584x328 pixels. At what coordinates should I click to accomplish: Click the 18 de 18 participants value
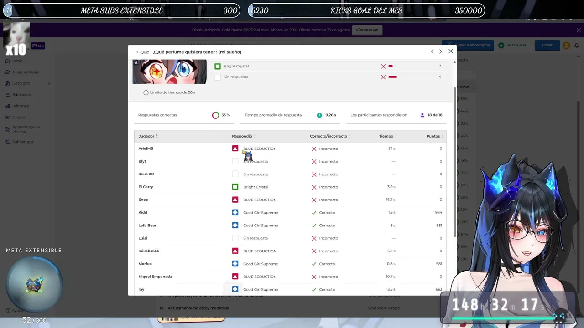(435, 115)
